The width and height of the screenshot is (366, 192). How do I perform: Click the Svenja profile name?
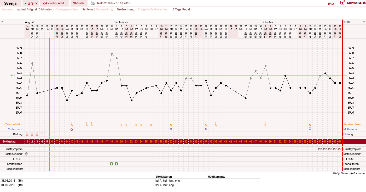click(x=10, y=3)
